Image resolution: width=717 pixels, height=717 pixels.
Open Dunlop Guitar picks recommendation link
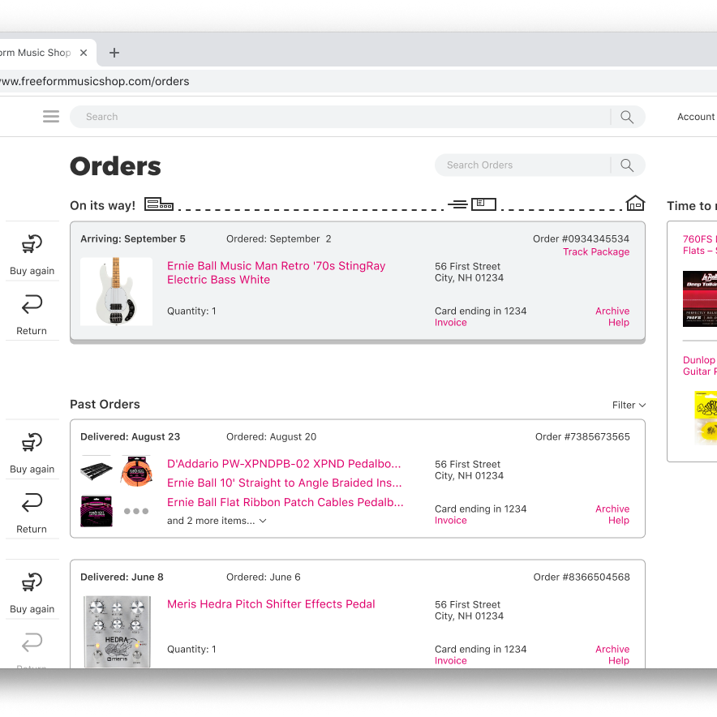(x=700, y=366)
